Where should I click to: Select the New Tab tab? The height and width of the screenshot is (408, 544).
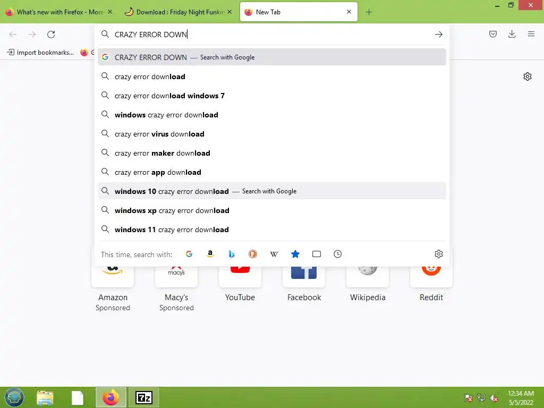[x=299, y=12]
